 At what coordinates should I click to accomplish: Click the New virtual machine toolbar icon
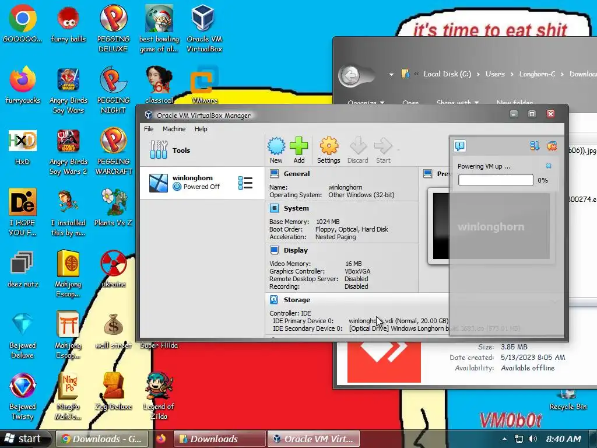tap(276, 150)
